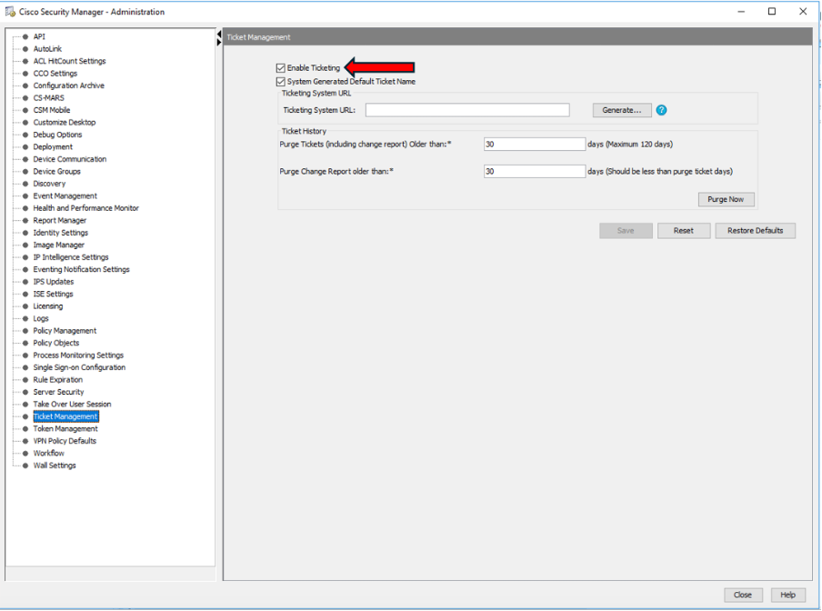Click the Purge Tickets older than days field
The width and height of the screenshot is (822, 611).
534,144
